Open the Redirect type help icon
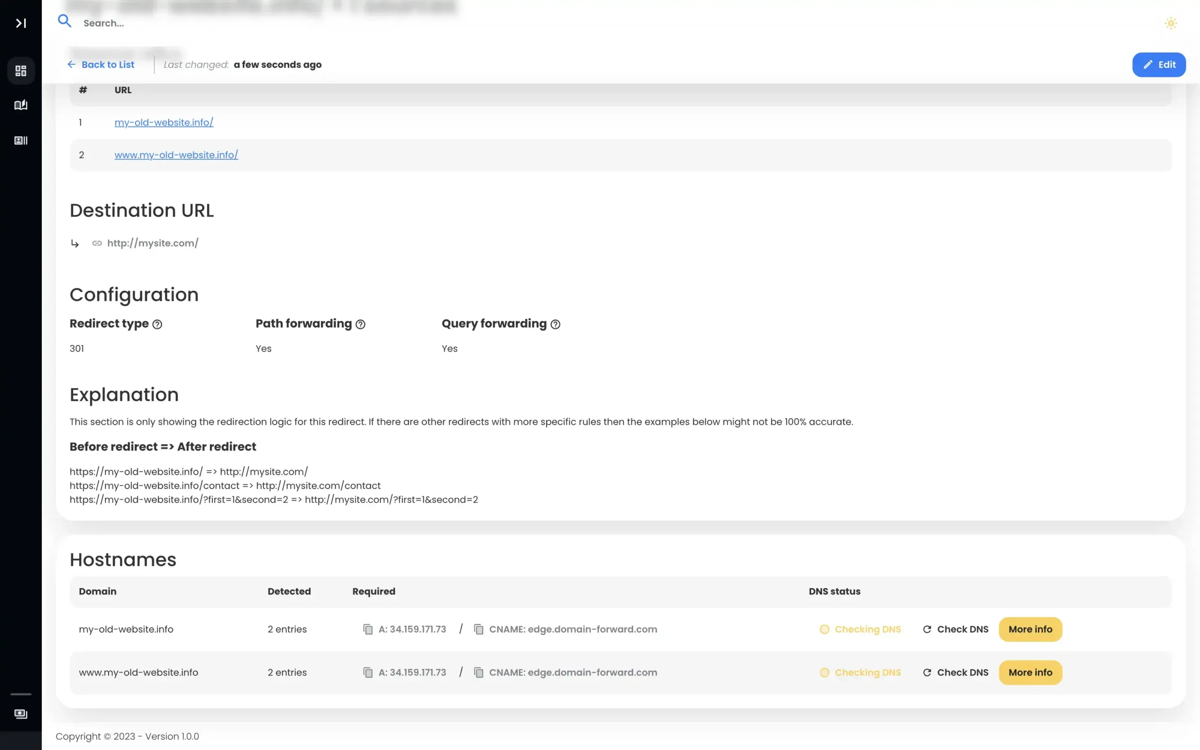The width and height of the screenshot is (1200, 750). click(157, 324)
